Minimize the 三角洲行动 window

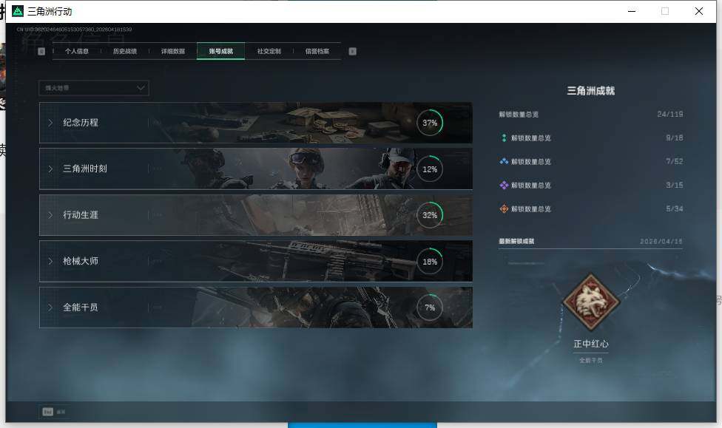[x=632, y=11]
